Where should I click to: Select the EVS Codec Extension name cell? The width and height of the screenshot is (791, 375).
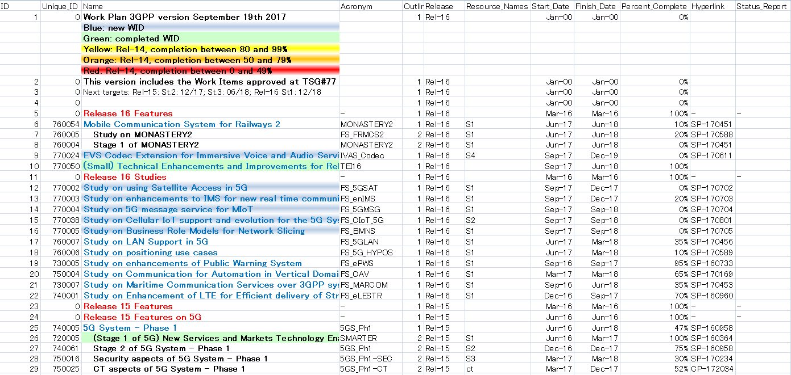(210, 155)
